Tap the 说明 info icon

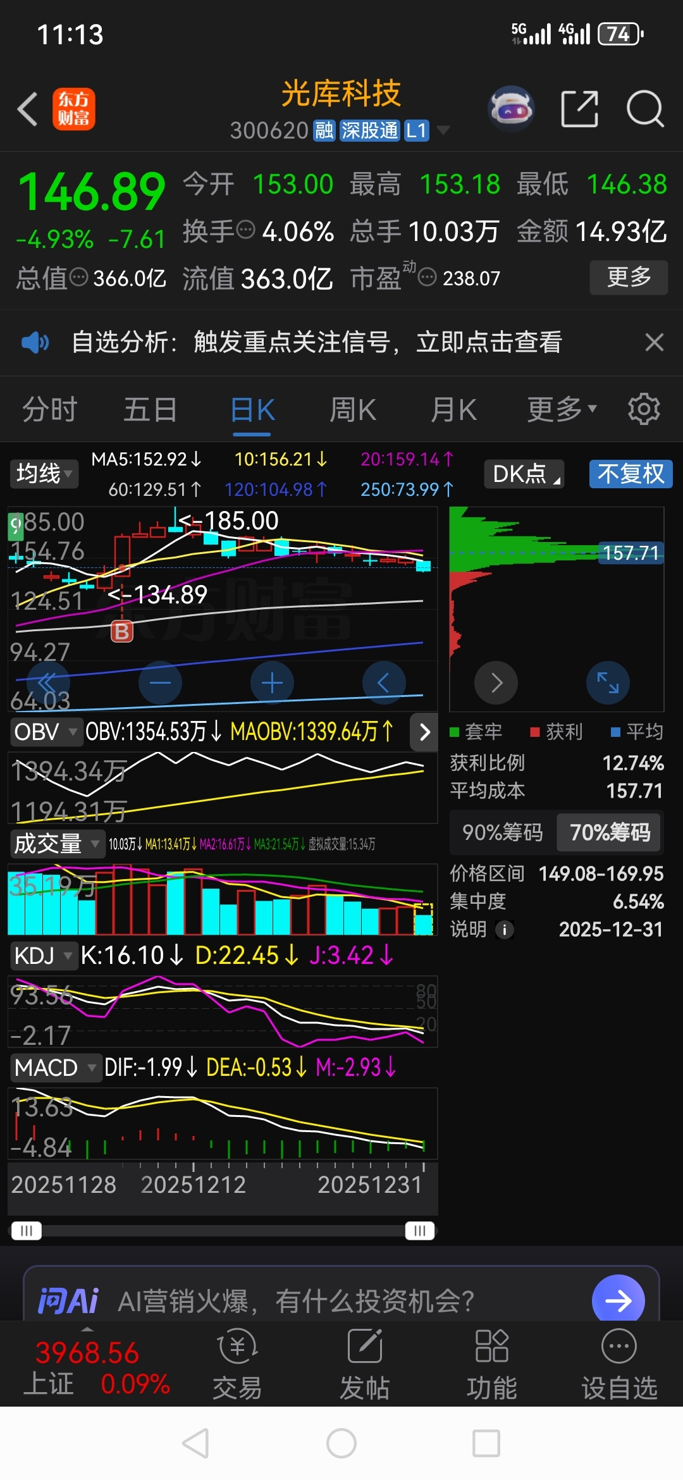[x=504, y=930]
